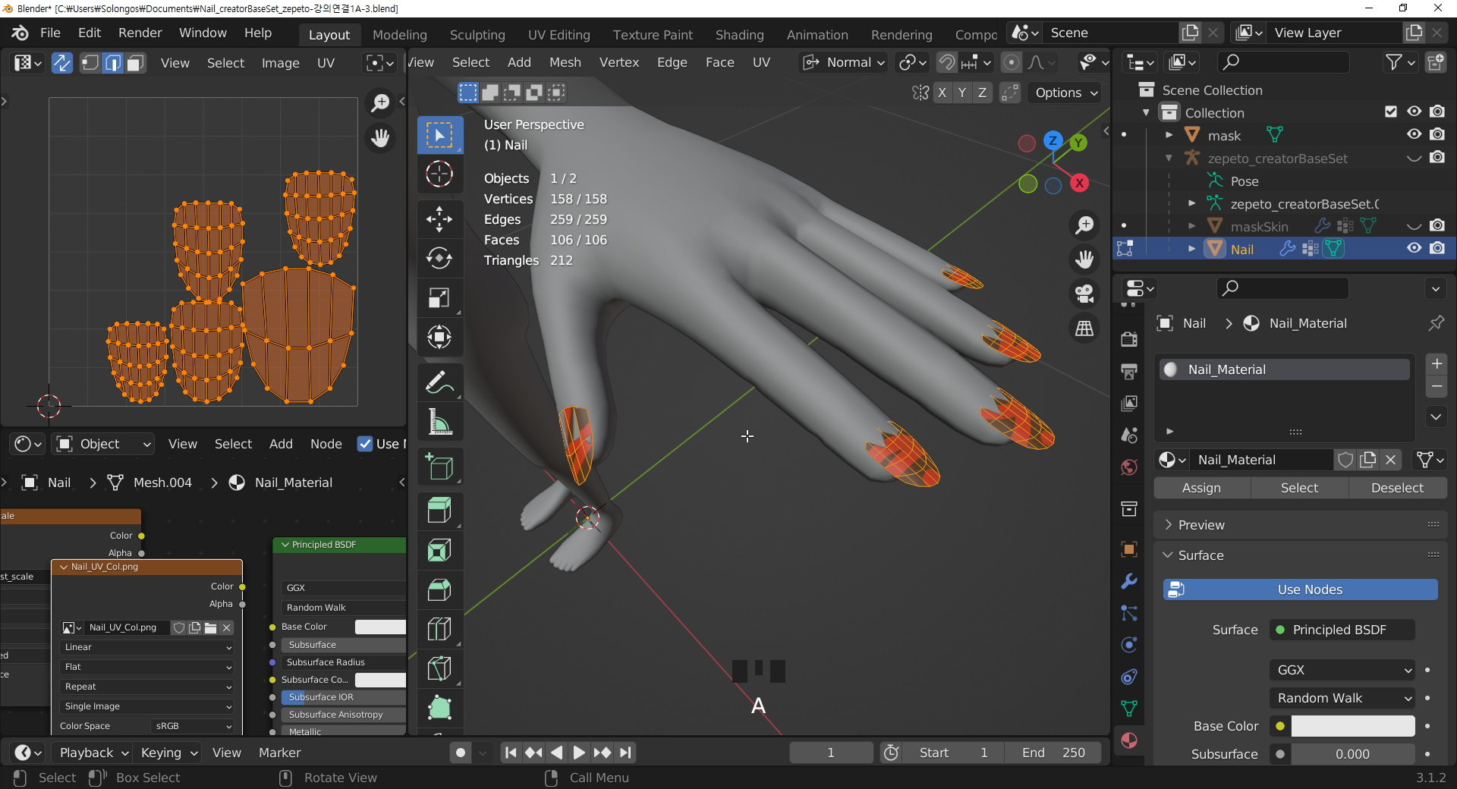This screenshot has height=789, width=1457.
Task: Toggle Use Nodes checkbox in node editor
Action: pos(365,444)
